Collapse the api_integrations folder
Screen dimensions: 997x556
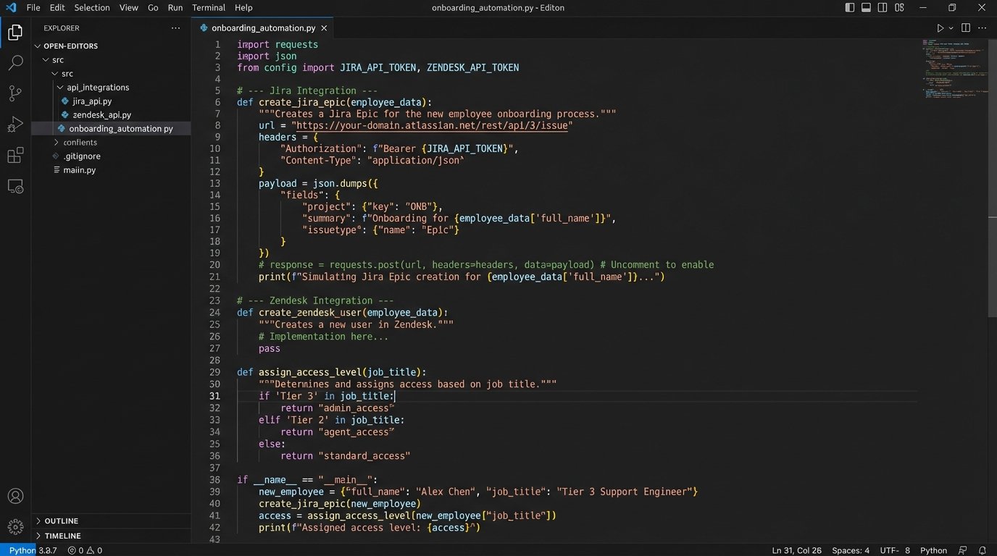click(98, 88)
